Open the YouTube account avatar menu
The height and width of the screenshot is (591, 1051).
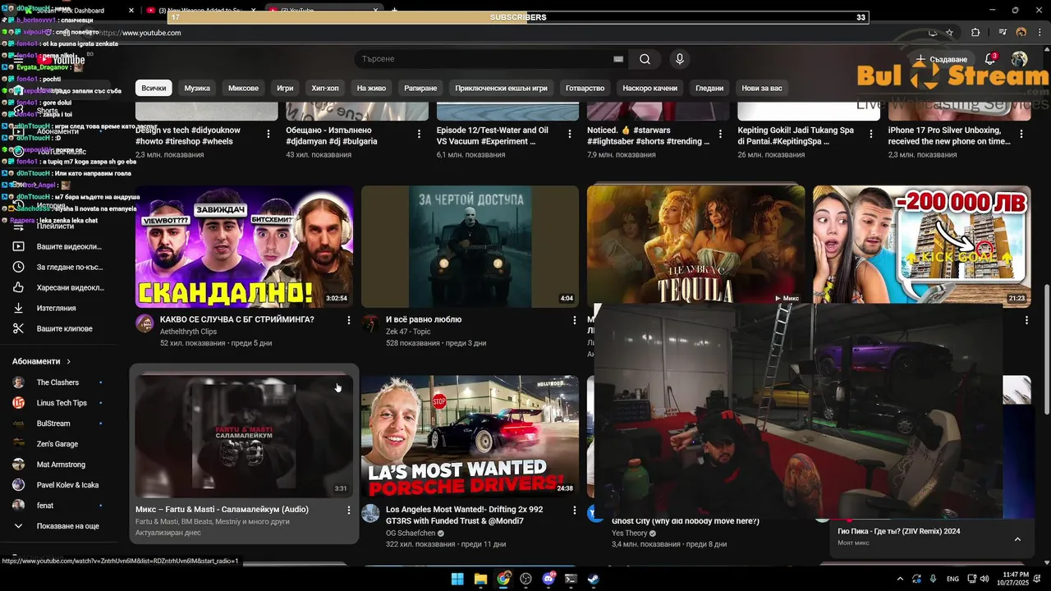tap(1019, 59)
